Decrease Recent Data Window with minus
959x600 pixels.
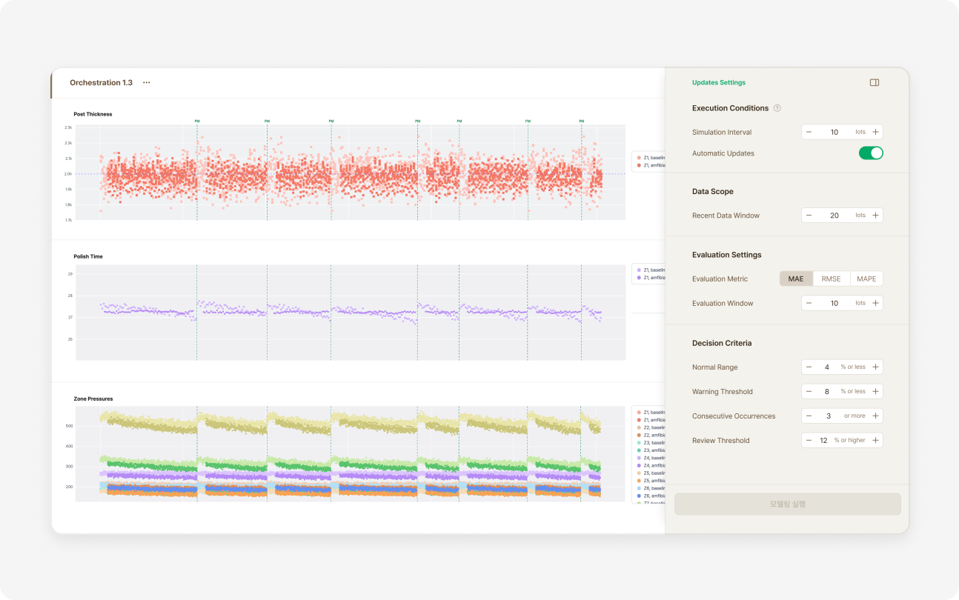click(809, 216)
